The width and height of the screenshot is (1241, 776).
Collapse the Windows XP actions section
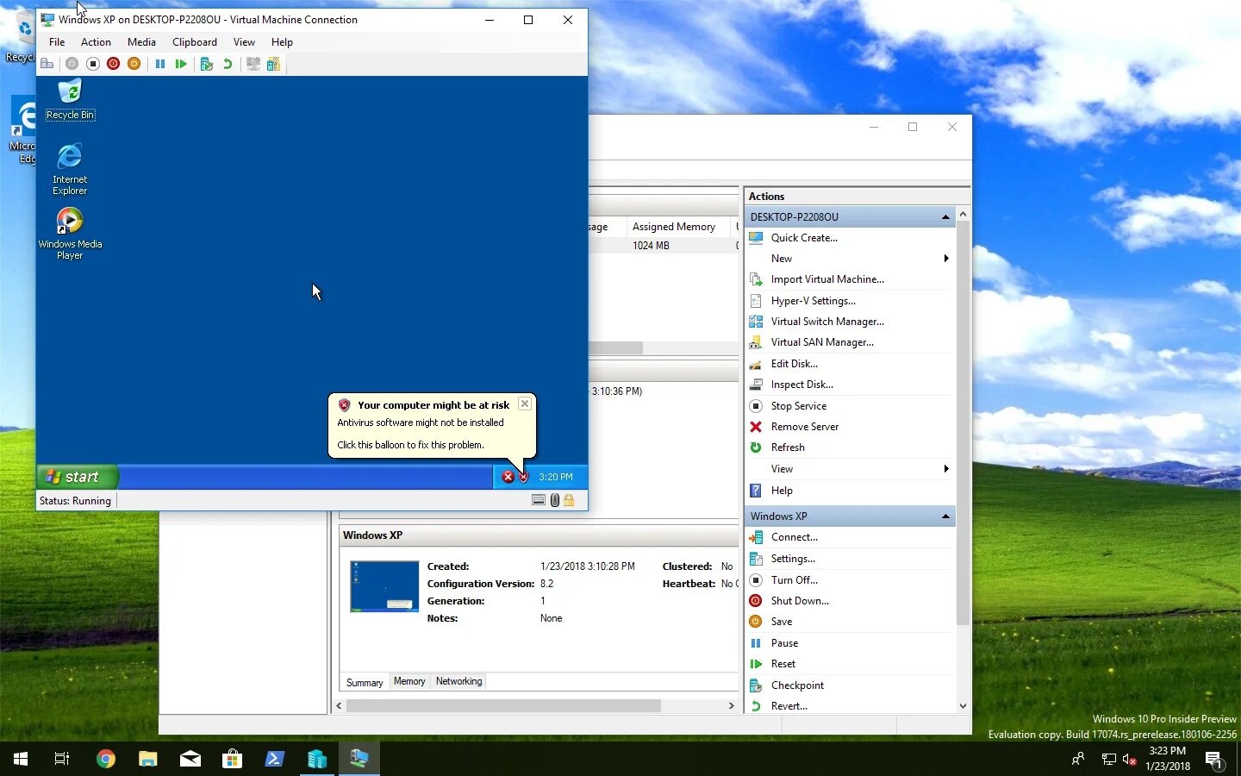(945, 516)
